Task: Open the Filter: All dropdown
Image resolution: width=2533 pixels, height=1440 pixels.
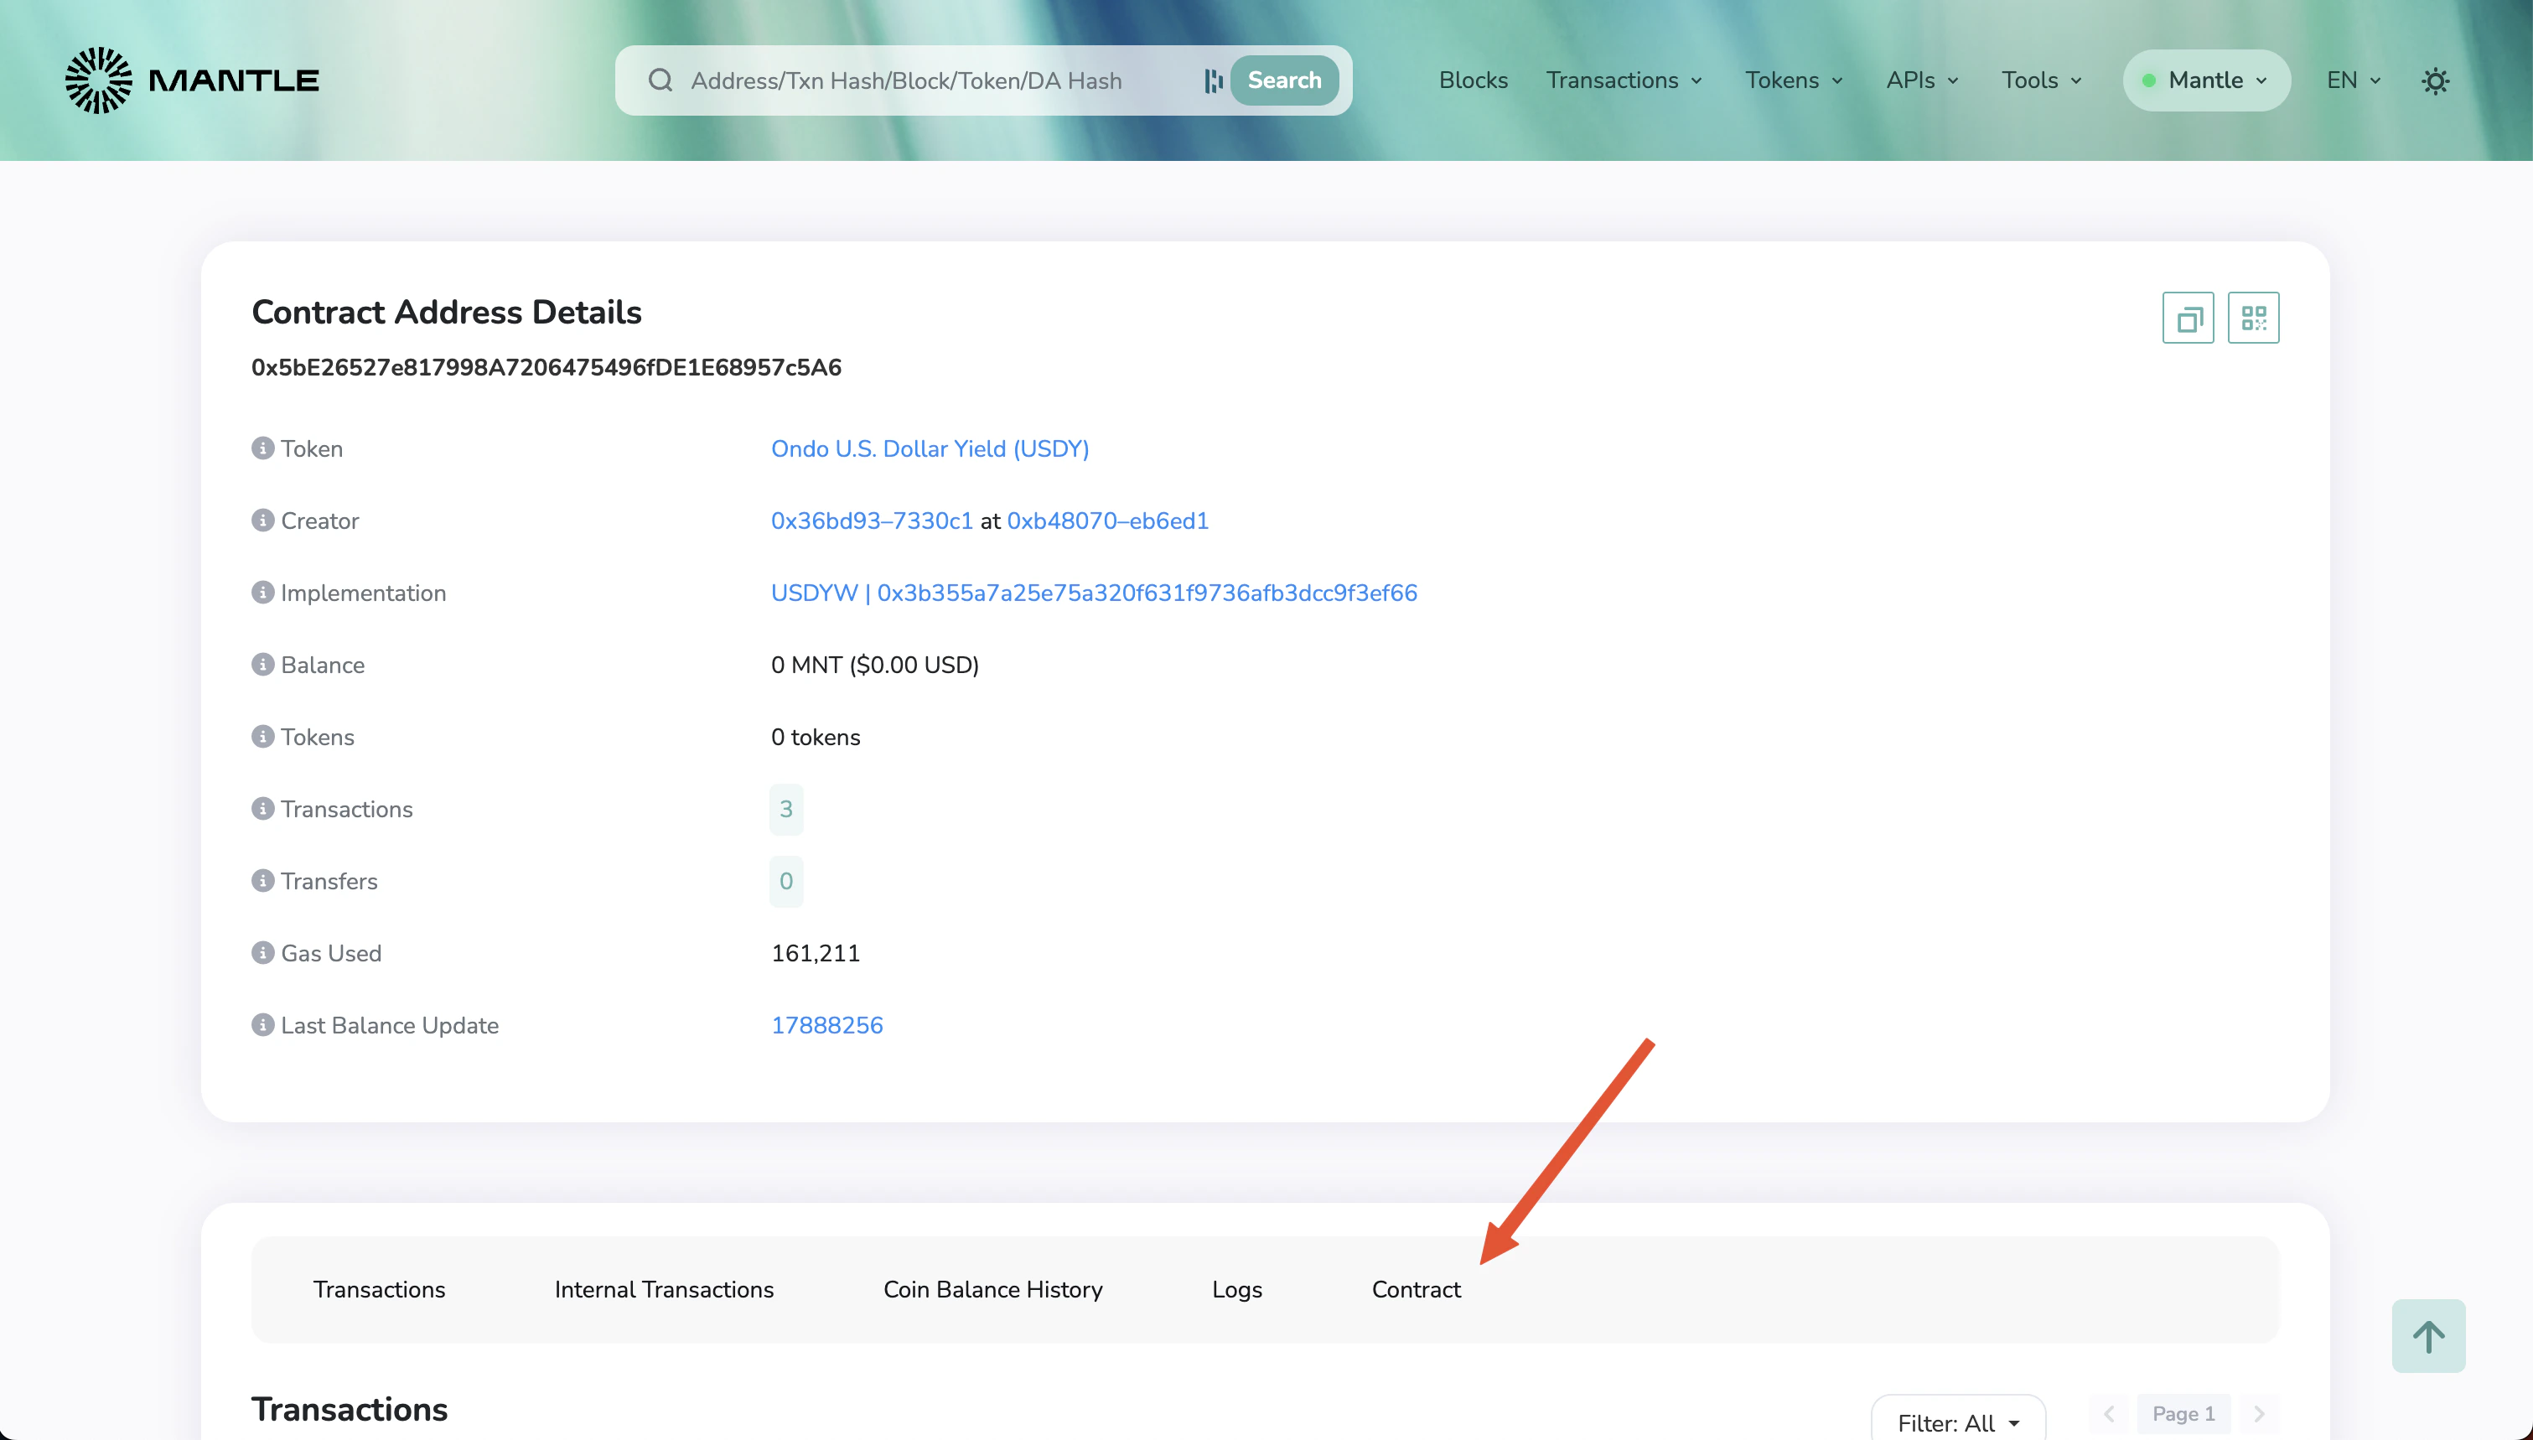Action: click(1958, 1422)
